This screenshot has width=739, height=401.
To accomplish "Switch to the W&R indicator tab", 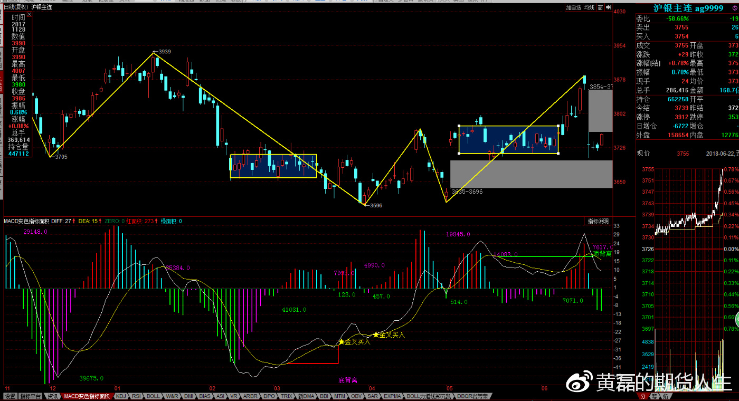I will click(172, 396).
